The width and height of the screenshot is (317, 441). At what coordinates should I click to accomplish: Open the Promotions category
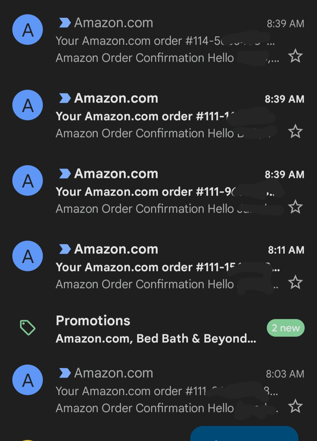coord(93,320)
